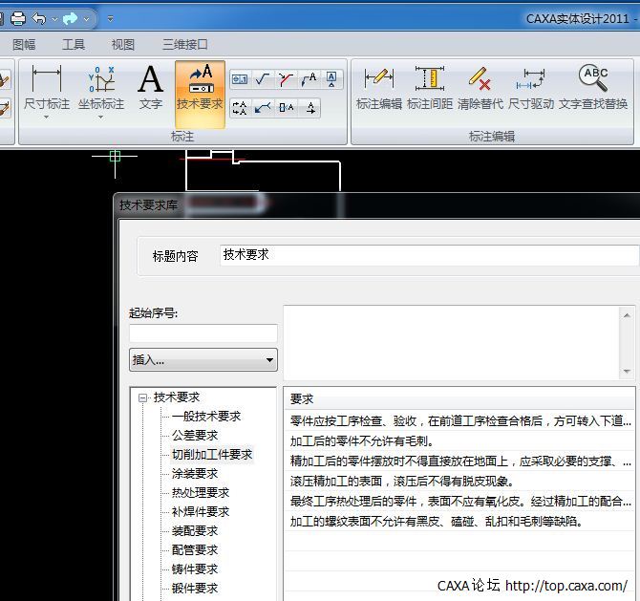Screen dimensions: 640x601
Task: Select 装配要求 in the tree
Action: pyautogui.click(x=195, y=531)
